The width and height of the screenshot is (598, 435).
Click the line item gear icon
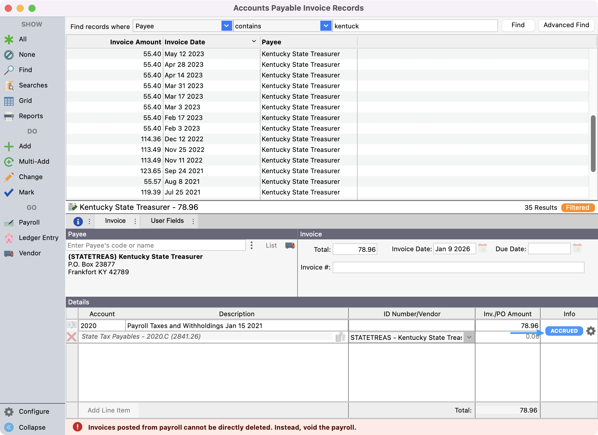[591, 331]
